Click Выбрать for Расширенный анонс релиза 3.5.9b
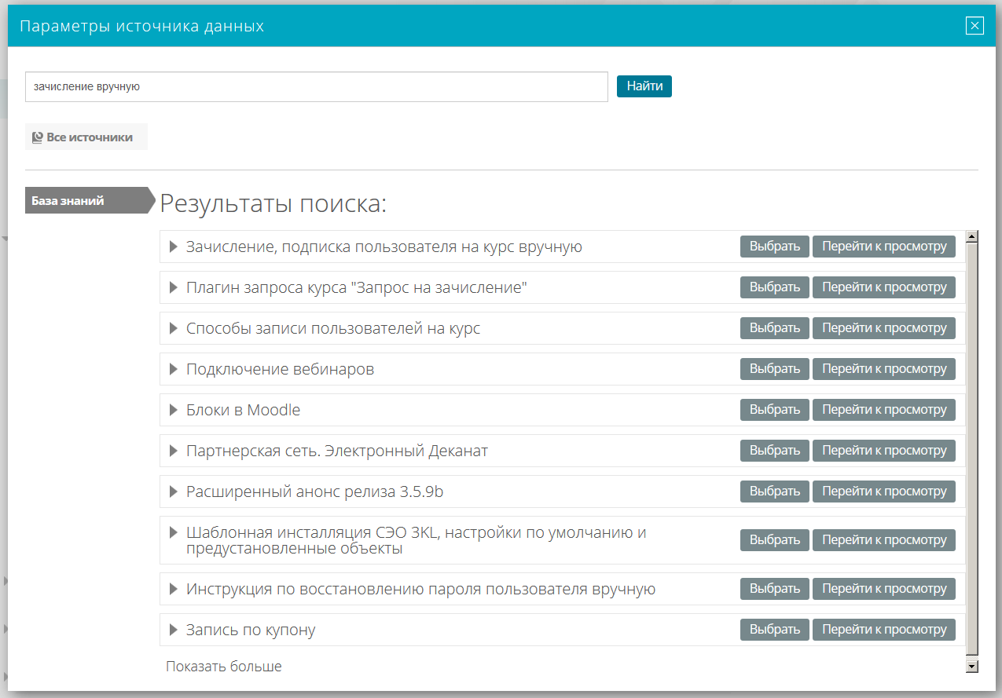 tap(774, 492)
